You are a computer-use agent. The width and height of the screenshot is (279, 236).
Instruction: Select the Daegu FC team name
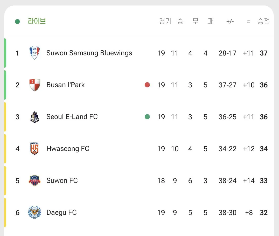(61, 212)
